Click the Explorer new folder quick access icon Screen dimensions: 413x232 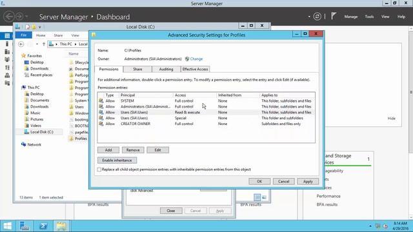[34, 27]
